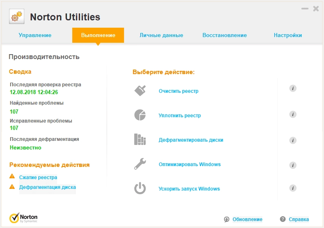Click the Norton by Symantec checkmark logo
This screenshot has height=228, width=324.
[23, 218]
